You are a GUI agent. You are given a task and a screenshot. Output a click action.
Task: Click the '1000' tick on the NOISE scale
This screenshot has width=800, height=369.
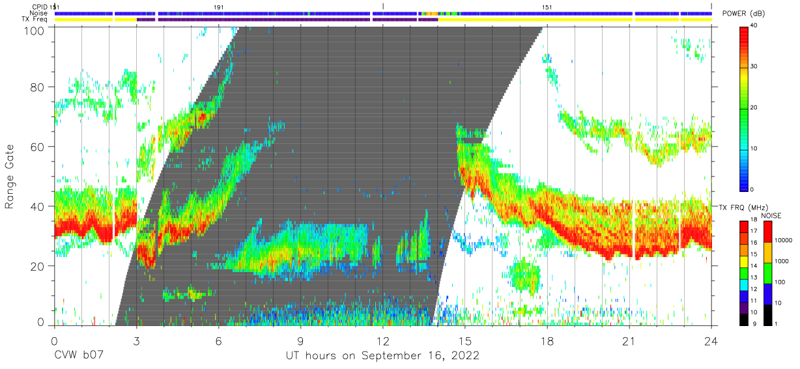pos(782,261)
